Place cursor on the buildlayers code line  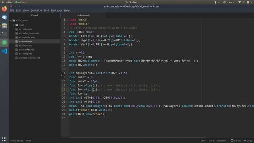coord(162,106)
